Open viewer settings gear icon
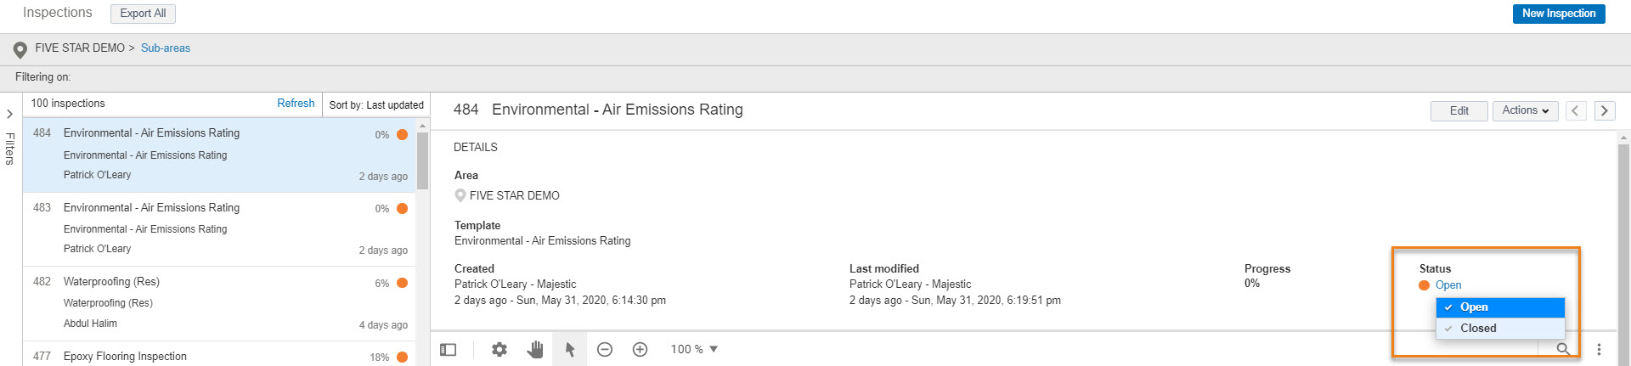 click(x=499, y=349)
